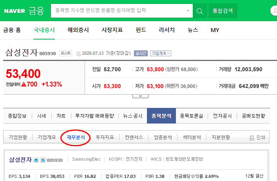Open the 전자공시 tab
Viewport: 277px width, 181px height.
point(222,116)
